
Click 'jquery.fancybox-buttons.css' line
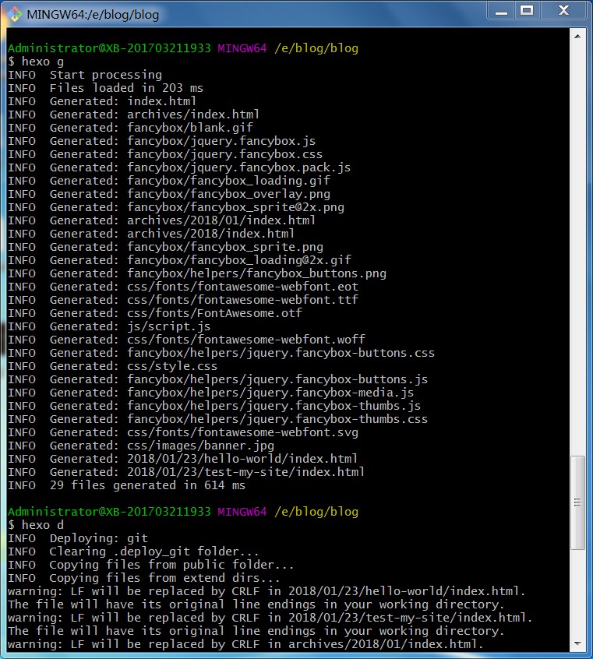pyautogui.click(x=221, y=353)
